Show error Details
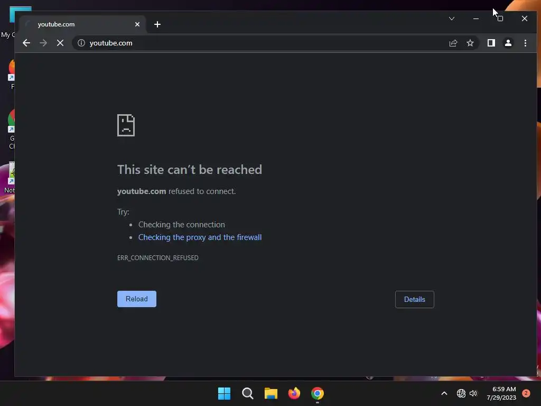 tap(414, 299)
